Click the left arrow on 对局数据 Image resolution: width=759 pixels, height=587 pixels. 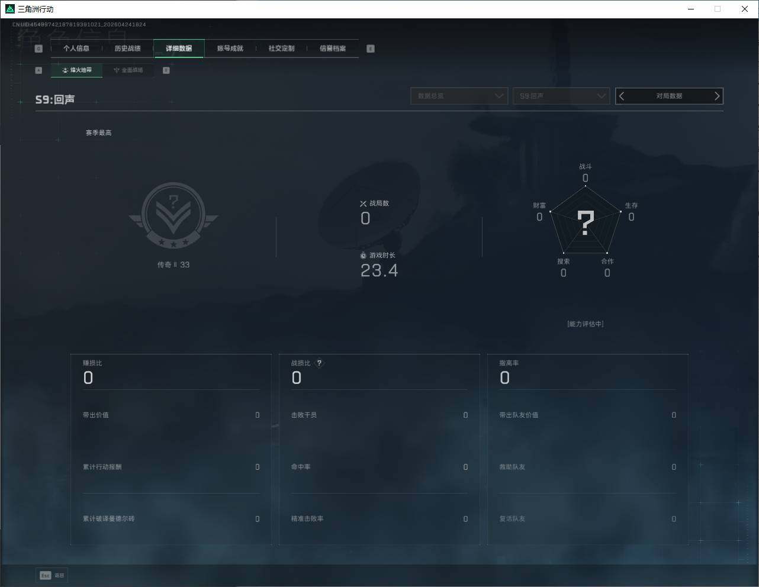tap(622, 96)
